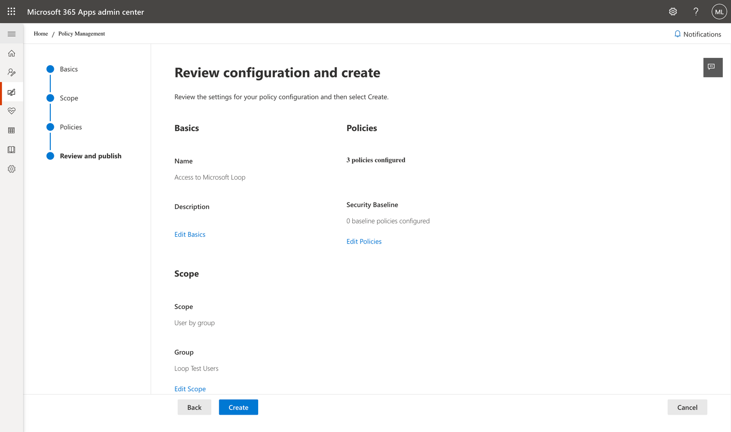Open the sidebar Settings gear icon
Image resolution: width=731 pixels, height=432 pixels.
pos(12,169)
